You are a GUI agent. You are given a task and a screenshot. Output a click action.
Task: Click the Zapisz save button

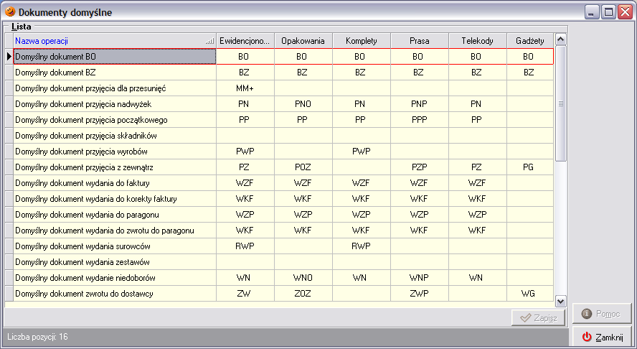pos(538,317)
